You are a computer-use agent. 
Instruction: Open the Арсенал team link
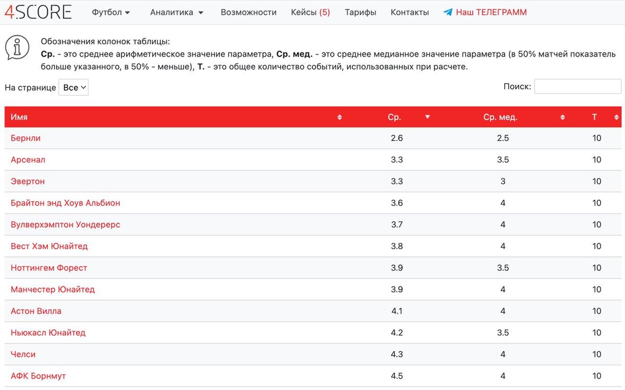[28, 160]
